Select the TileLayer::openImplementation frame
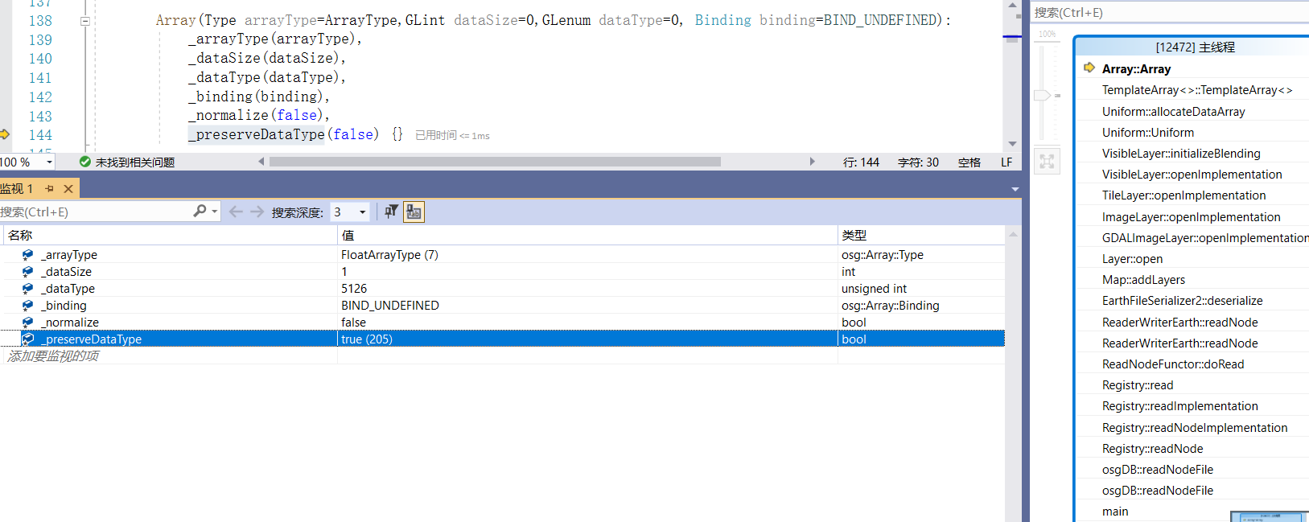Viewport: 1309px width, 522px height. tap(1183, 195)
